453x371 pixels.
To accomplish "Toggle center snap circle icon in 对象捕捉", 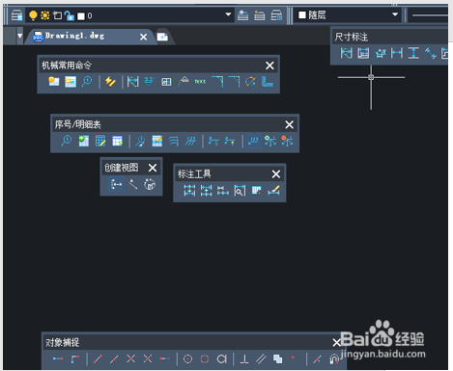I will (187, 358).
